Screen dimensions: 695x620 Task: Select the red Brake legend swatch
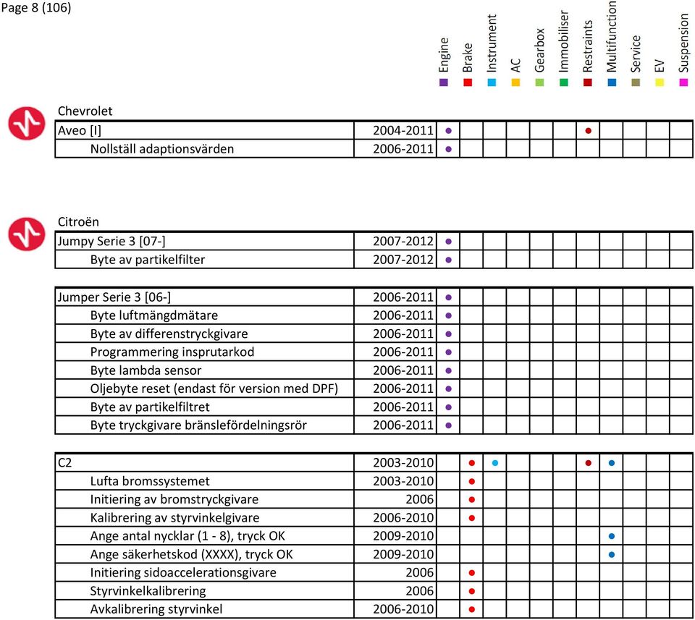468,82
